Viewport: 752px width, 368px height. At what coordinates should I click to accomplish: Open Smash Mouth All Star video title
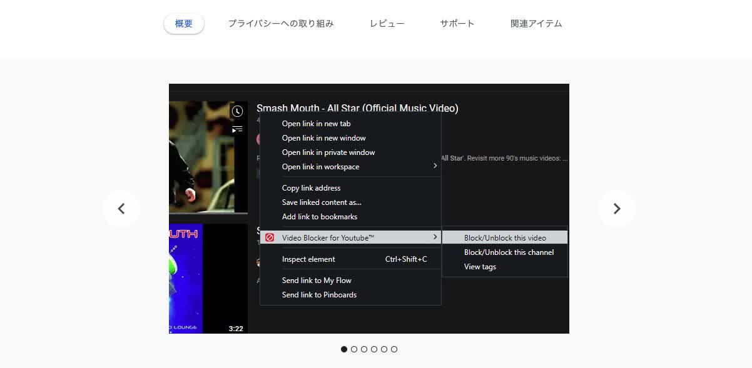tap(357, 108)
